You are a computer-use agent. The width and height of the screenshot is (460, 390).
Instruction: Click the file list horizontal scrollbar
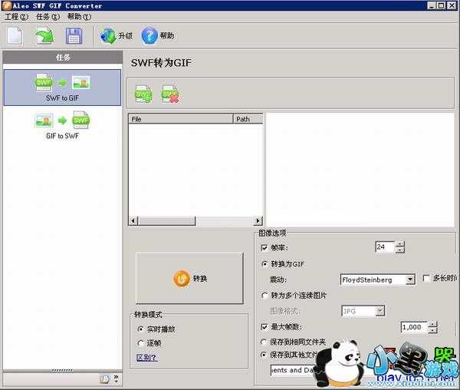[x=195, y=221]
